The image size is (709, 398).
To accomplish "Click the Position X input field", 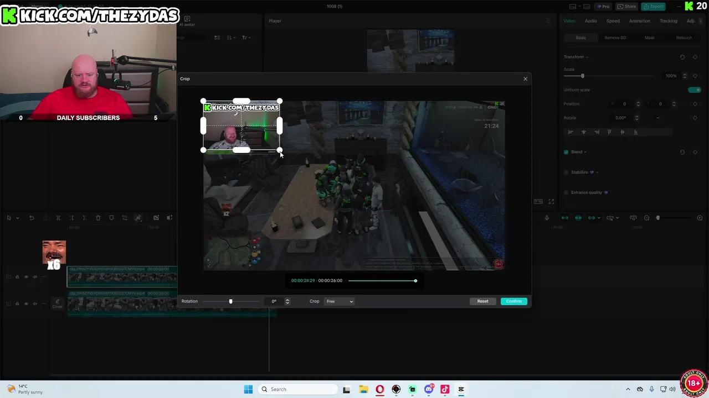I will click(625, 104).
